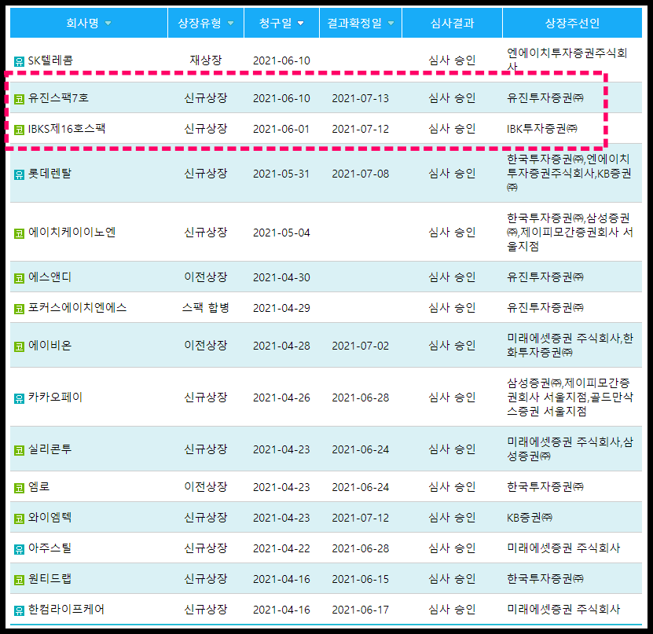Open the 와이엠텍 company link
This screenshot has width=653, height=634.
tap(50, 518)
